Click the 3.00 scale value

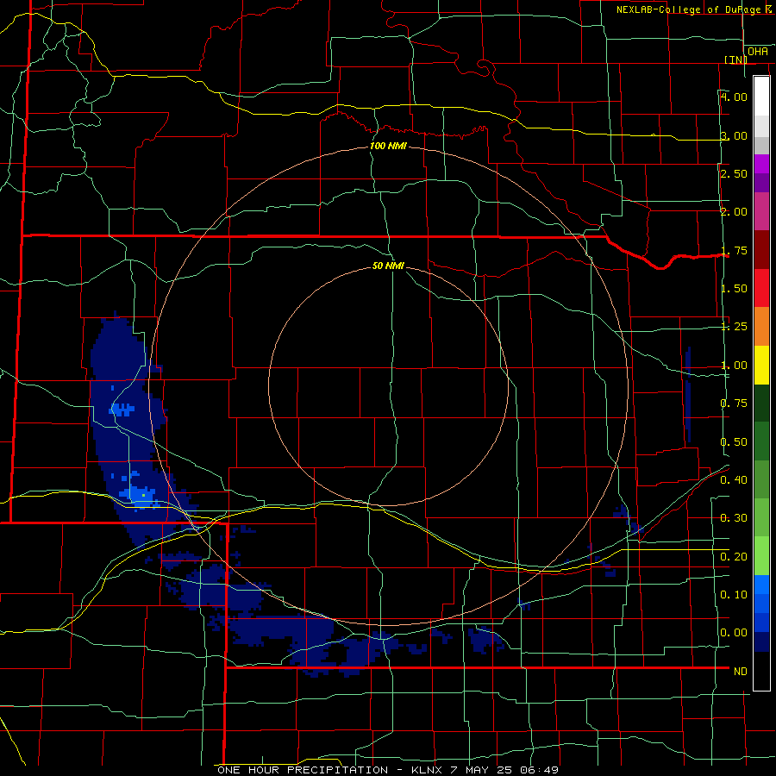[x=734, y=135]
